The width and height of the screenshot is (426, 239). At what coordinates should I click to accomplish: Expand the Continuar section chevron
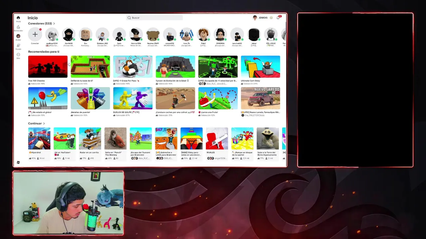point(44,123)
